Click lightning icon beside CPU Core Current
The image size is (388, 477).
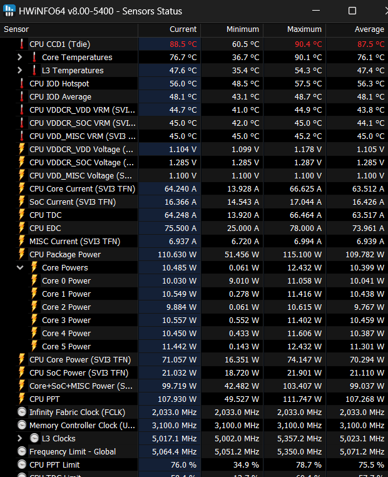21,188
